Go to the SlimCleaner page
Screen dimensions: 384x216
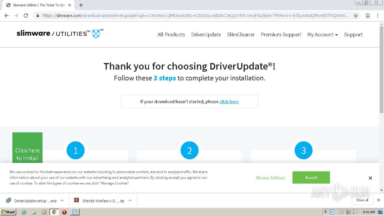click(241, 34)
